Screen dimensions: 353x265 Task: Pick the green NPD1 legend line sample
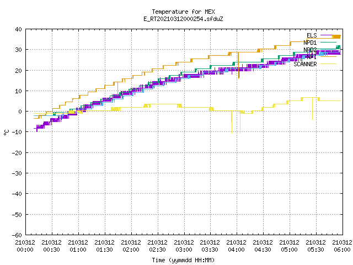[329, 43]
